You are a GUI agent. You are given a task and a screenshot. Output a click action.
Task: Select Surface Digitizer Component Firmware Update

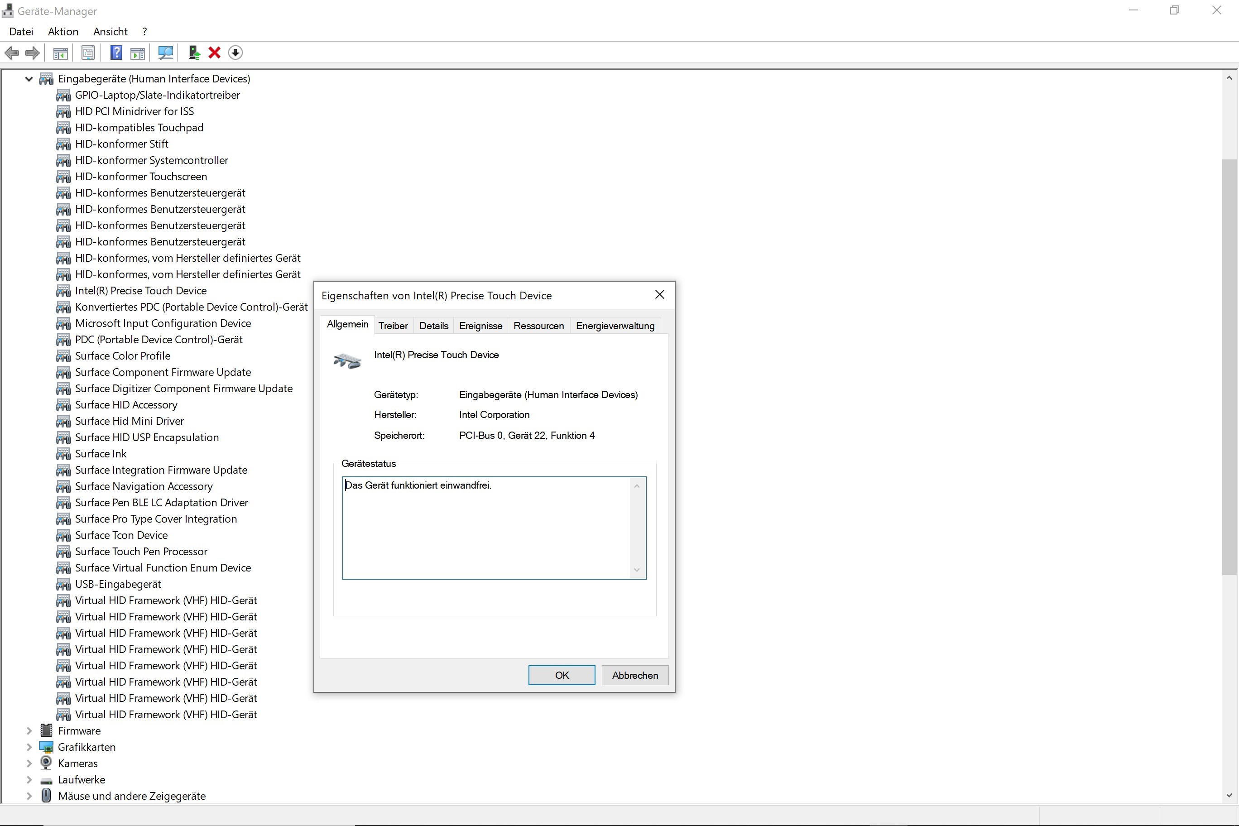(x=184, y=389)
